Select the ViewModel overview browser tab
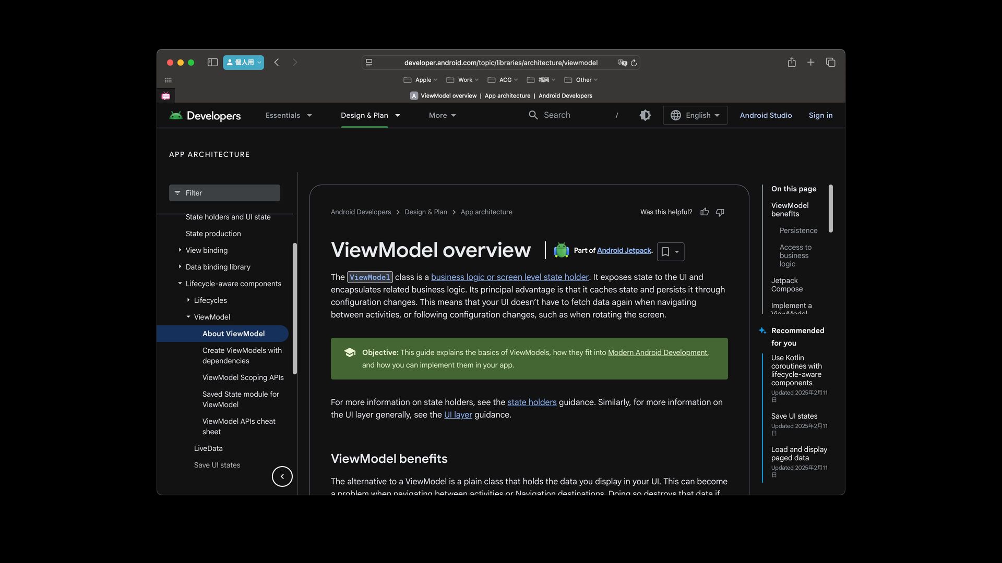The width and height of the screenshot is (1002, 563). tap(501, 96)
